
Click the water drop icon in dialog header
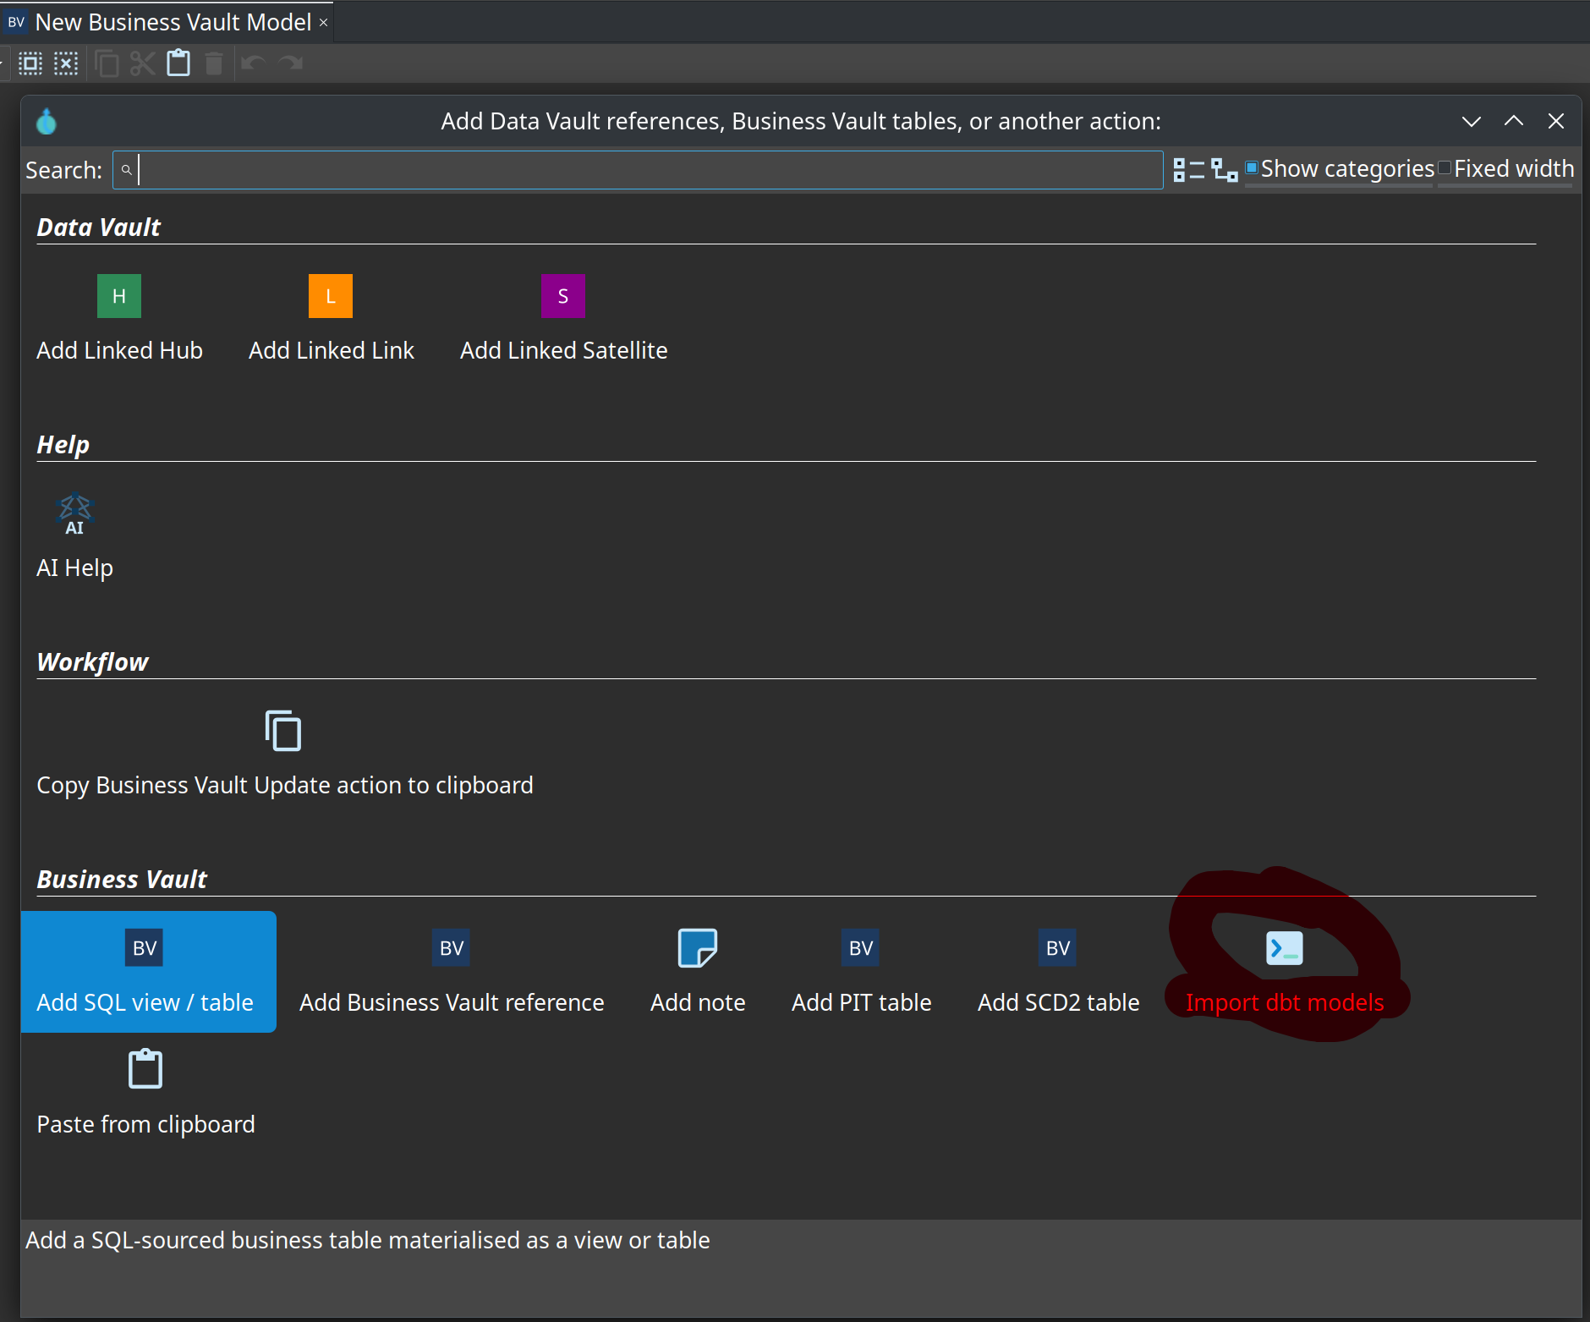(x=47, y=122)
